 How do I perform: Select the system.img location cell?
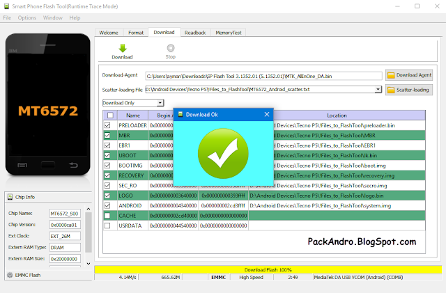tap(337, 205)
